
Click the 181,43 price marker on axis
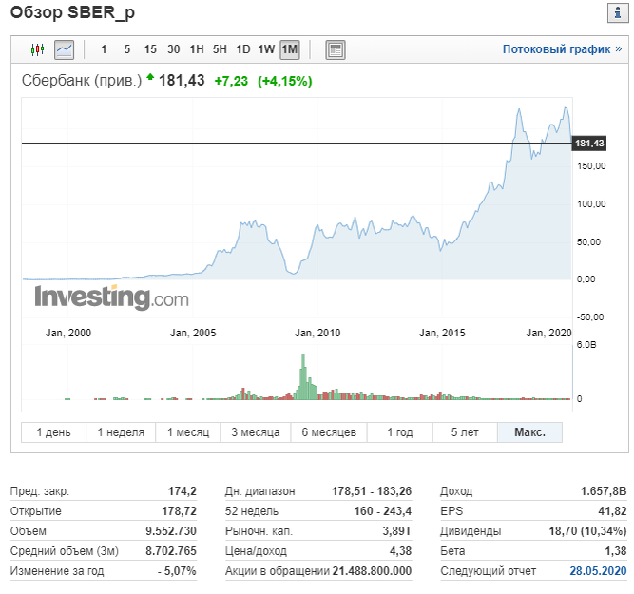(x=588, y=144)
